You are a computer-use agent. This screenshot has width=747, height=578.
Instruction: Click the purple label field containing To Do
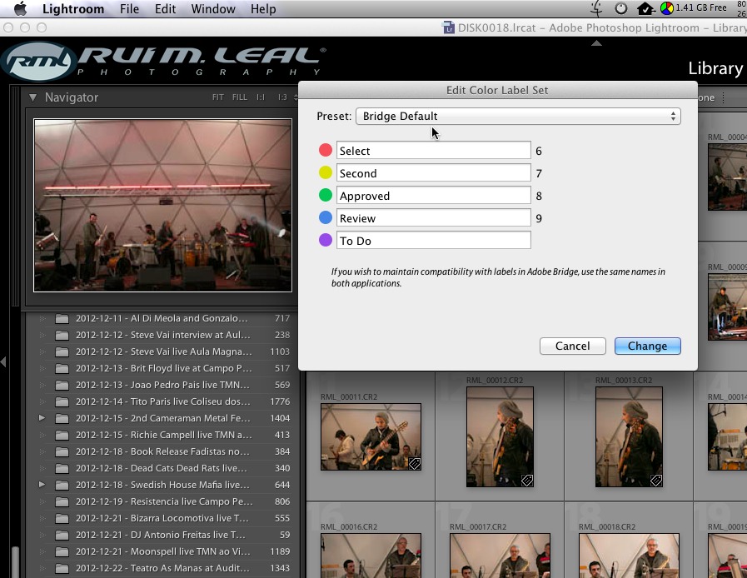click(434, 240)
